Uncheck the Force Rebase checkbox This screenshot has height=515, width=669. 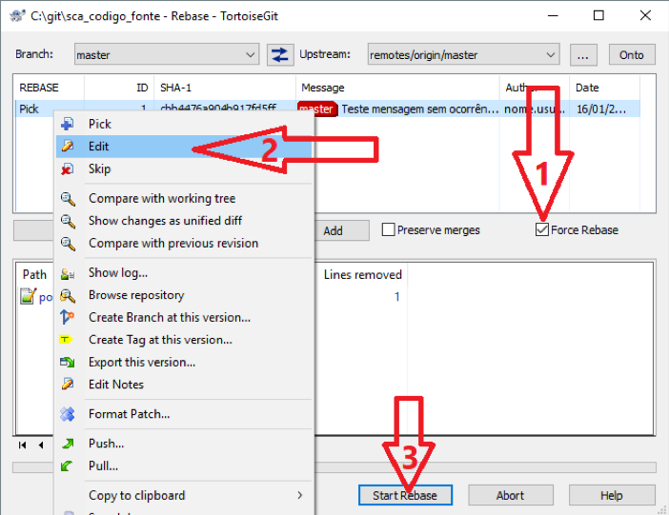tap(542, 230)
